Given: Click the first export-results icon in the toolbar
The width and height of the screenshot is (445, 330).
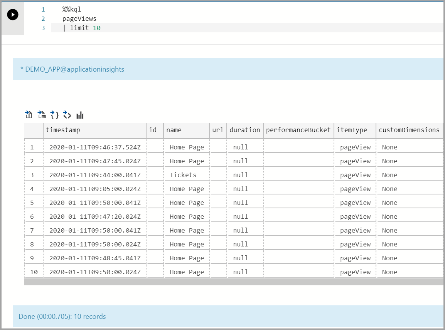Looking at the screenshot, I should click(28, 114).
